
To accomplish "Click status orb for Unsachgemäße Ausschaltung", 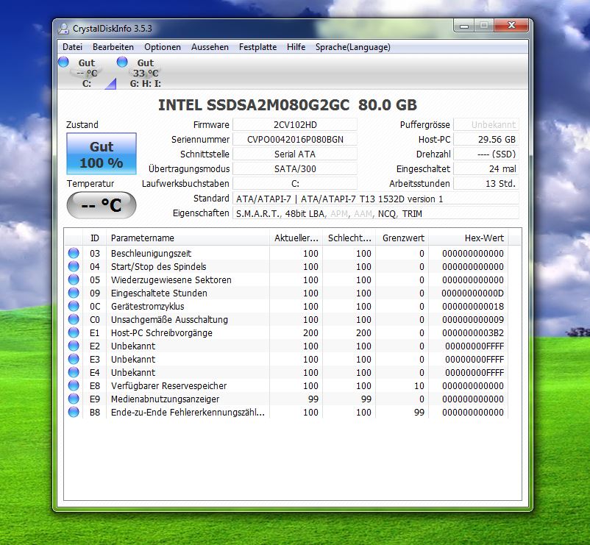I will click(x=74, y=319).
